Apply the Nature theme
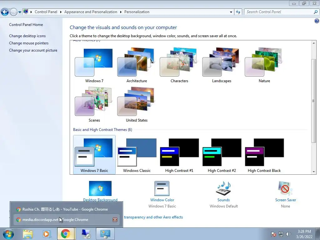This screenshot has height=240, width=320. (264, 65)
